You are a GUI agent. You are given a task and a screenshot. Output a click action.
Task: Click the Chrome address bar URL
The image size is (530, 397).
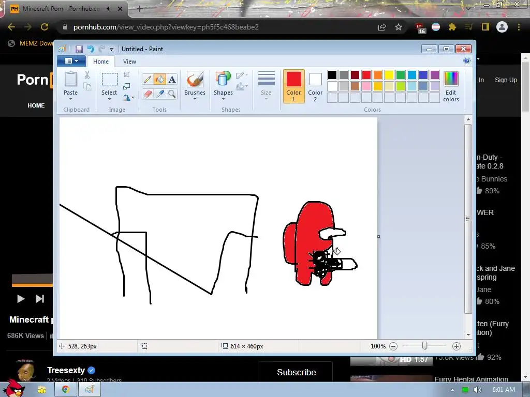click(x=166, y=27)
